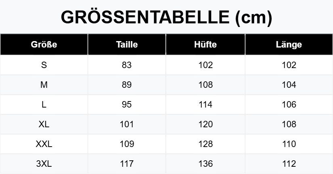333x174 pixels.
Task: Click the 3XL size row label
Action: point(44,164)
